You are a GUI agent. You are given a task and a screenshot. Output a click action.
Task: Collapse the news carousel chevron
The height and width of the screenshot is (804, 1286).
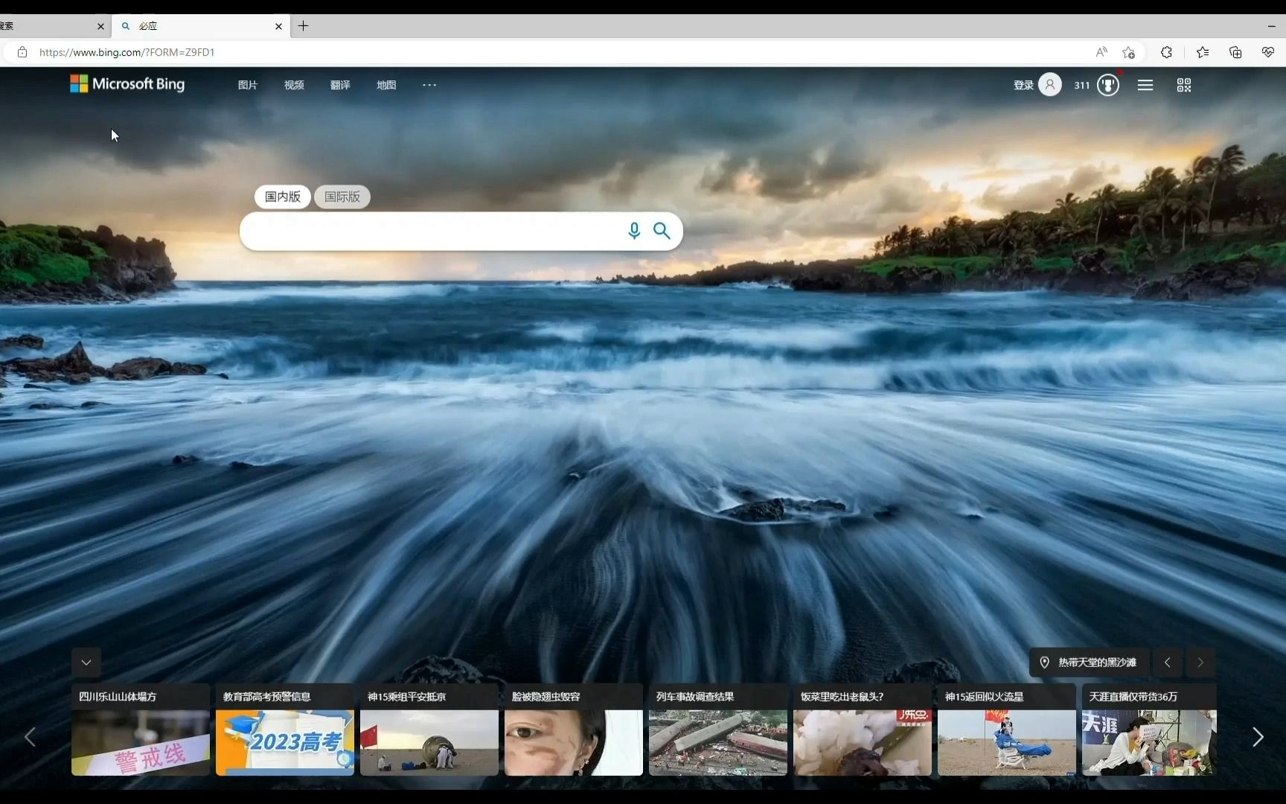click(x=86, y=663)
